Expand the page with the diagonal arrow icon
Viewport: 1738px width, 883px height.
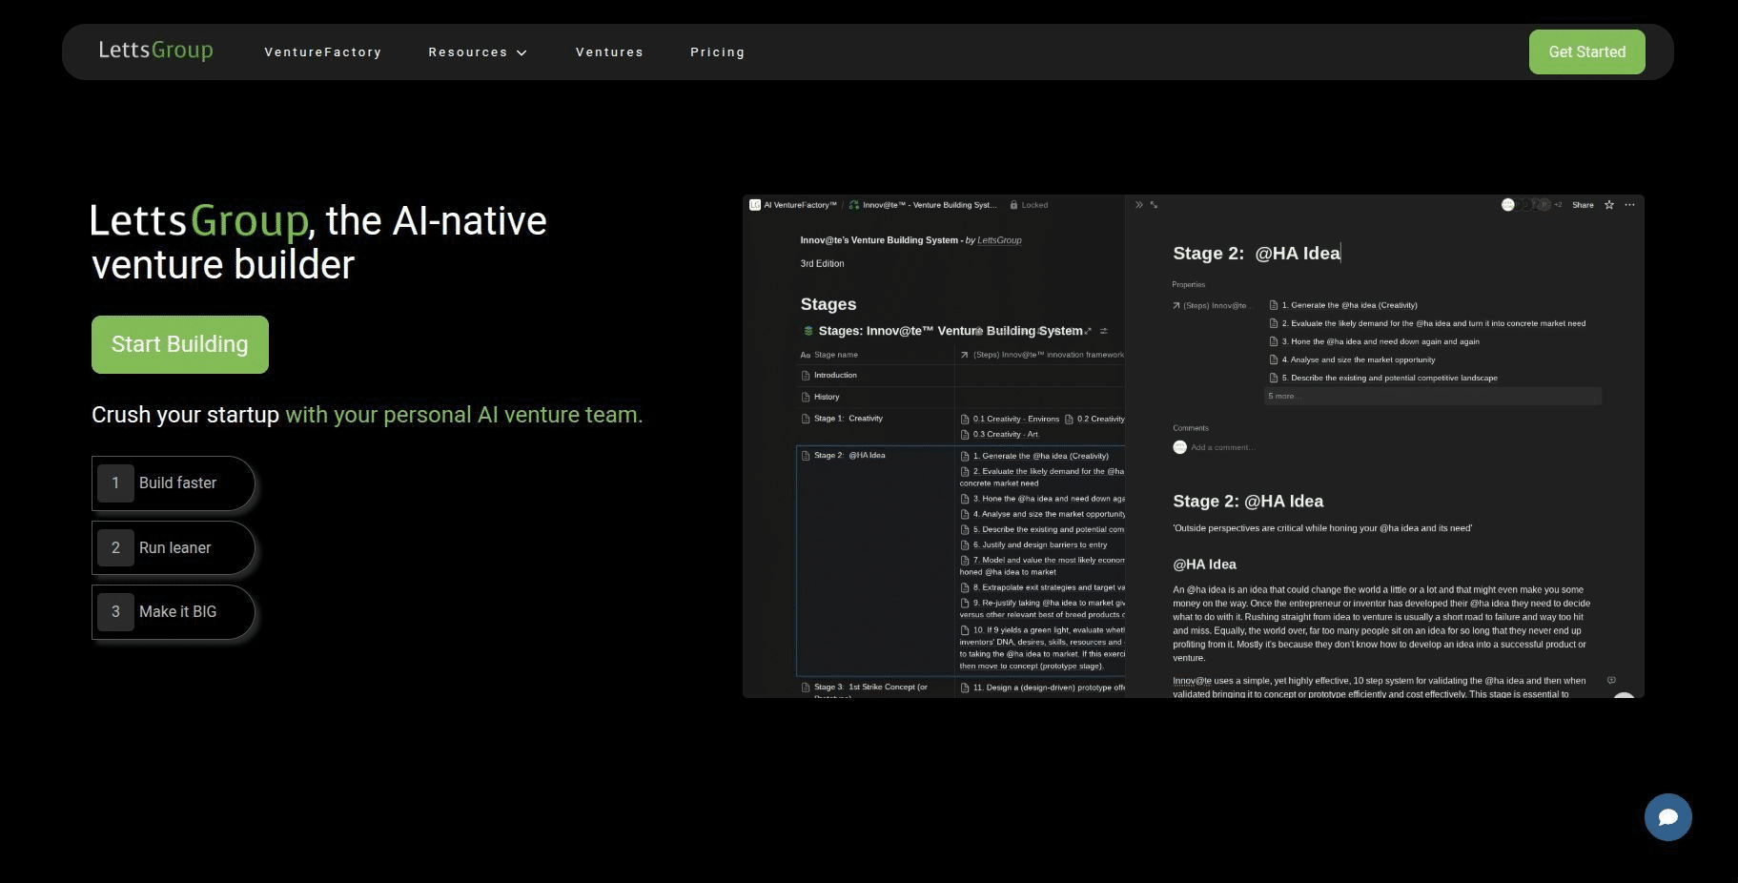pos(1154,205)
